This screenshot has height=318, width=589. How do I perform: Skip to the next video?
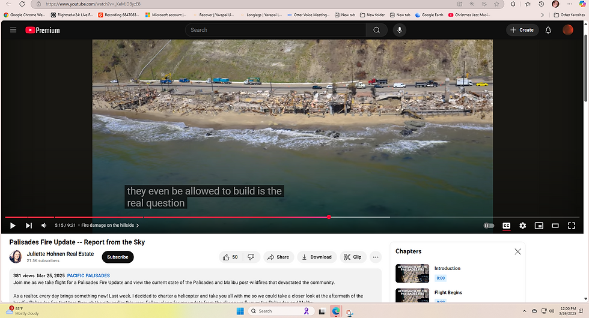(29, 226)
